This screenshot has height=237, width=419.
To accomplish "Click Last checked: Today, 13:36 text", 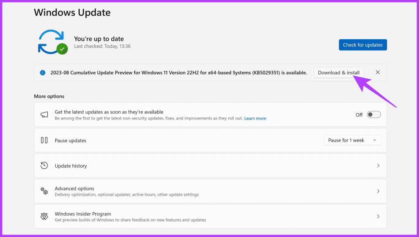I will pyautogui.click(x=102, y=47).
